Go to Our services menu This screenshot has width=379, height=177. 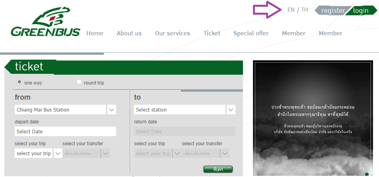(173, 33)
